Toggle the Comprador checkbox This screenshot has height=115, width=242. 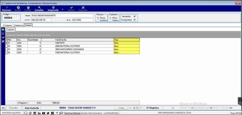[x=135, y=20]
